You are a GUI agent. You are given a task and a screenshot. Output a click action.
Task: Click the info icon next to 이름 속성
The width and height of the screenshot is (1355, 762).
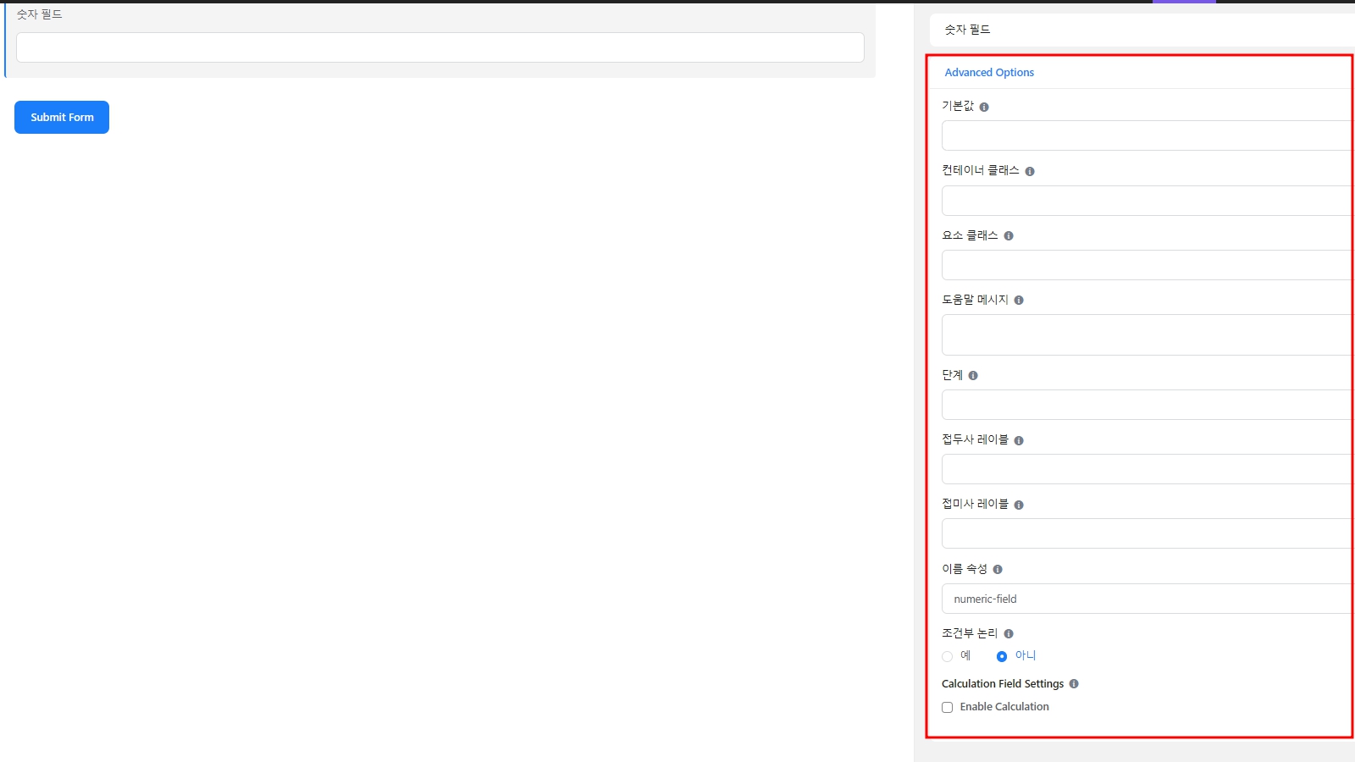(998, 570)
